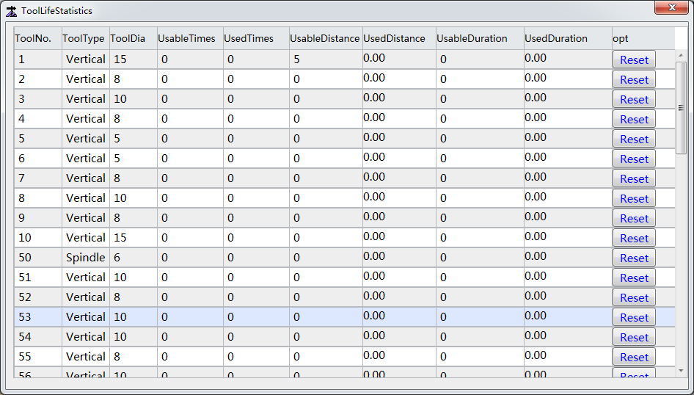Image resolution: width=694 pixels, height=395 pixels.
Task: Click the ToolType column header
Action: point(86,38)
